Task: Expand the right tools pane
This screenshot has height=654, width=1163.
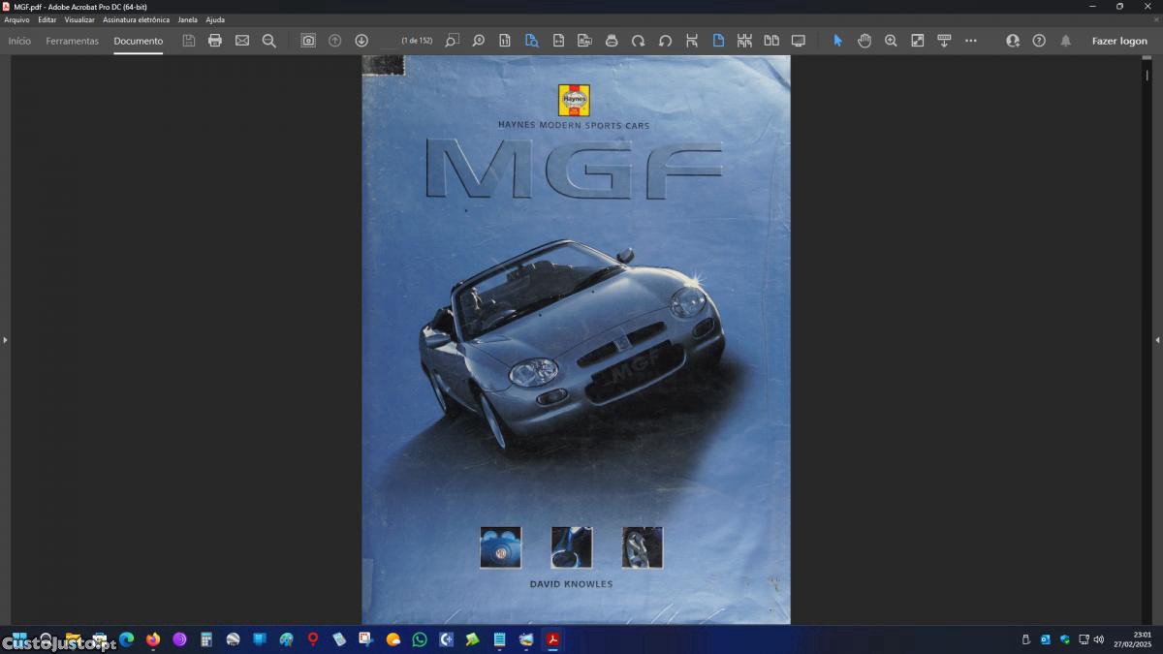Action: [x=1157, y=340]
